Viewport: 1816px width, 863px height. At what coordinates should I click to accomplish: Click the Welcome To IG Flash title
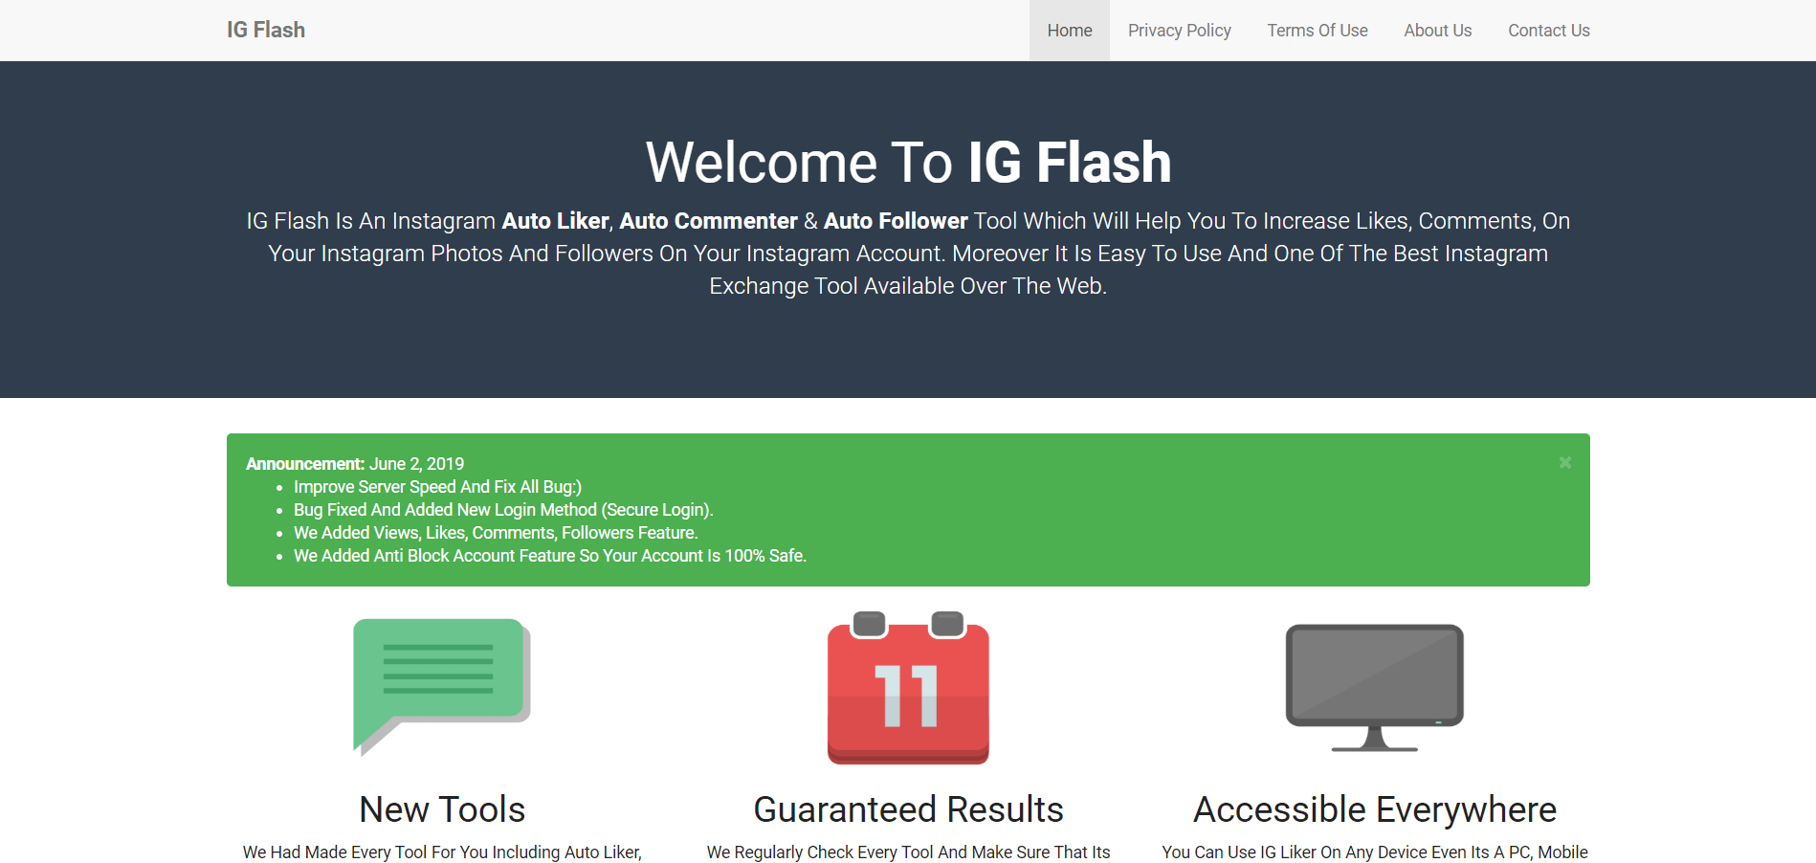click(x=908, y=162)
